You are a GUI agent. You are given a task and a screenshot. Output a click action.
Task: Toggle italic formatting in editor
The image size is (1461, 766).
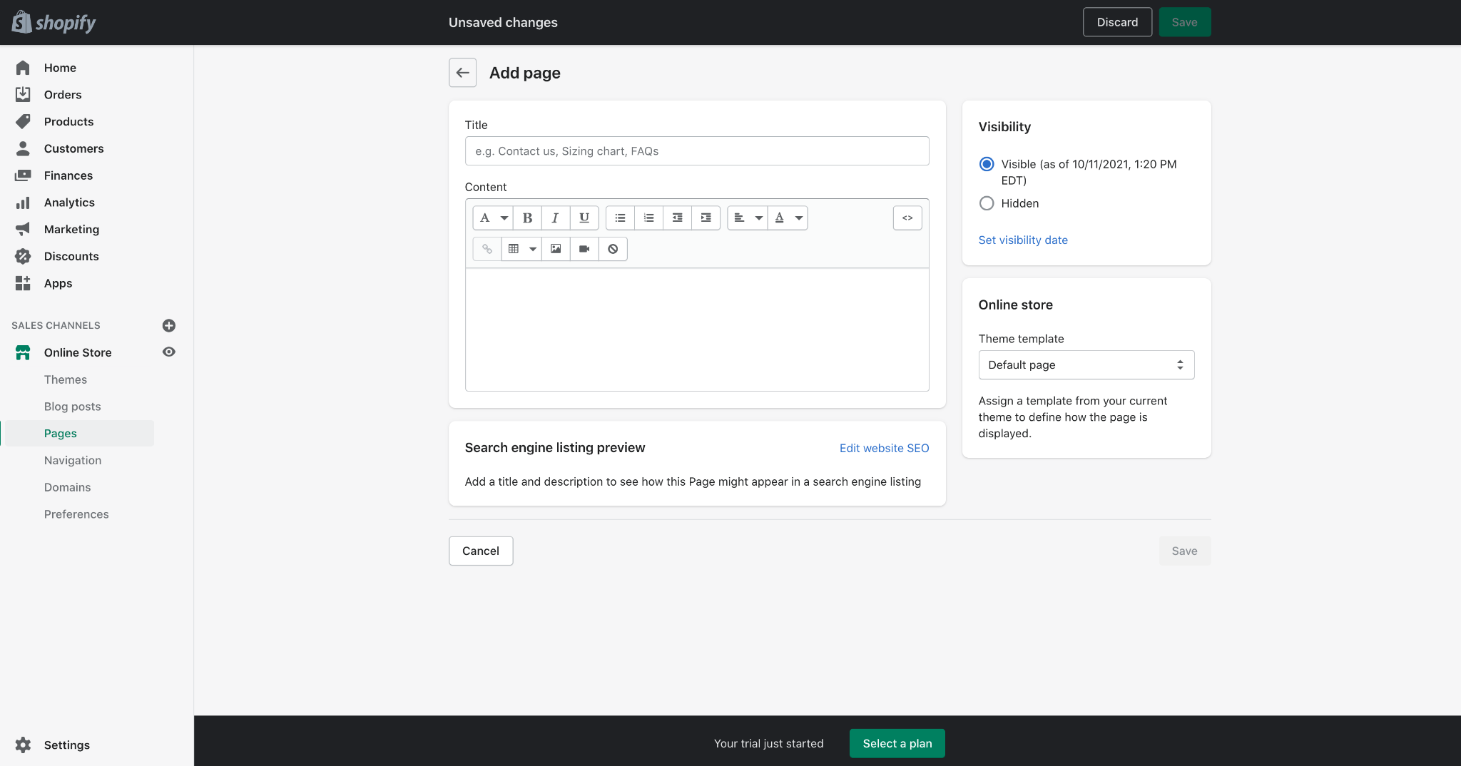[556, 218]
